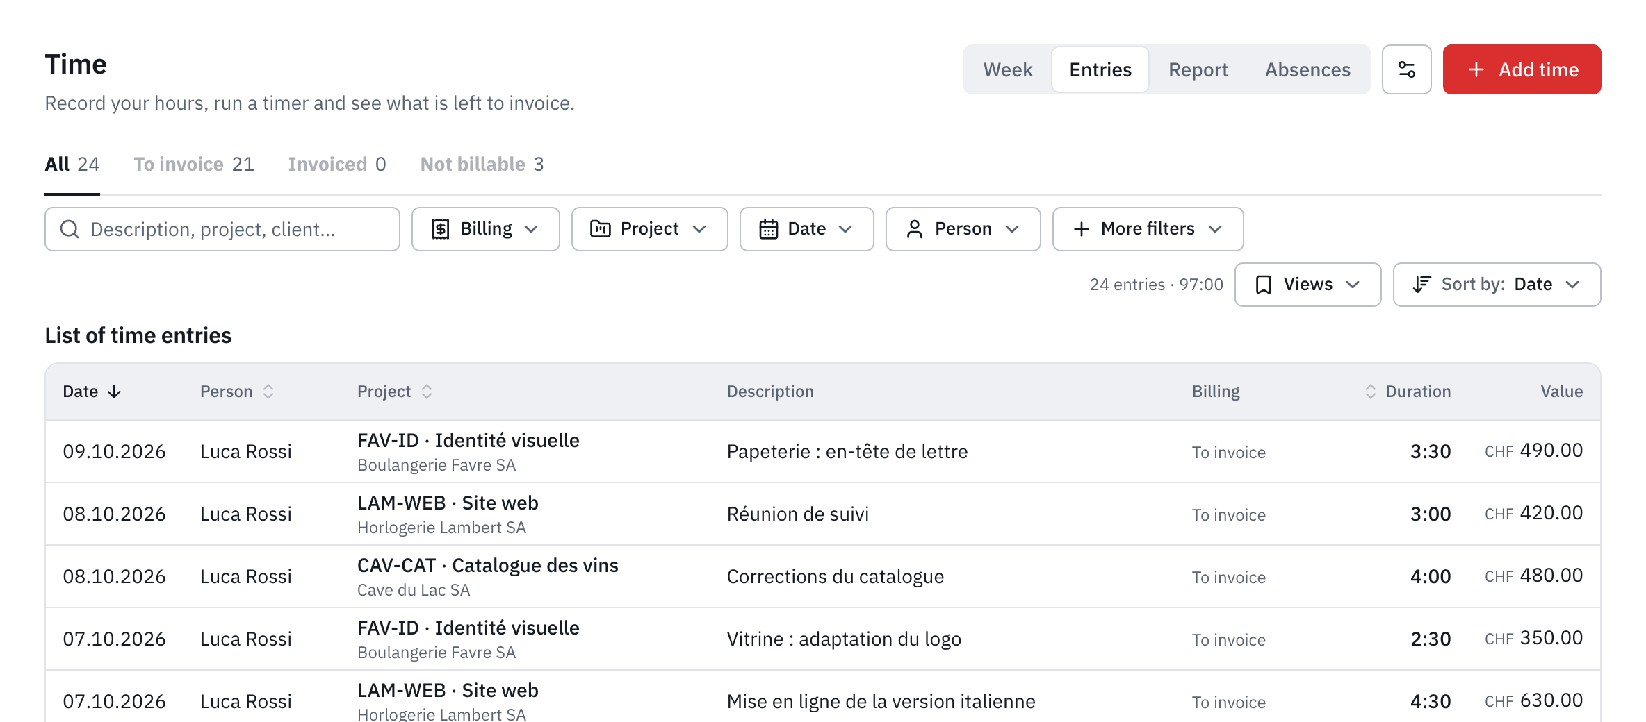Screen dimensions: 1646x722
Task: Click the 24 entries · 97:00 summary
Action: pyautogui.click(x=1156, y=285)
